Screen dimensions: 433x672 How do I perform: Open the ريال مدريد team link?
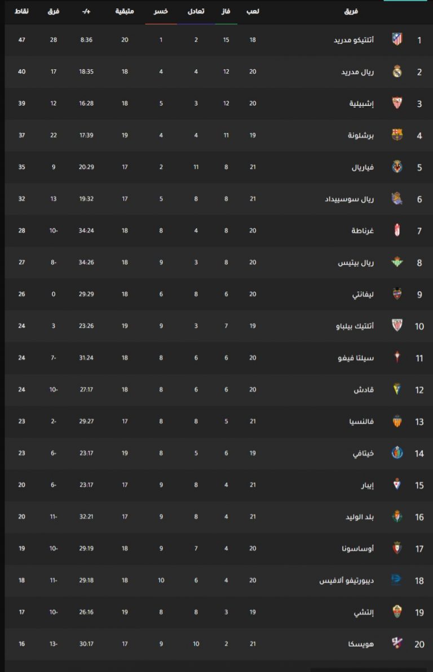358,72
